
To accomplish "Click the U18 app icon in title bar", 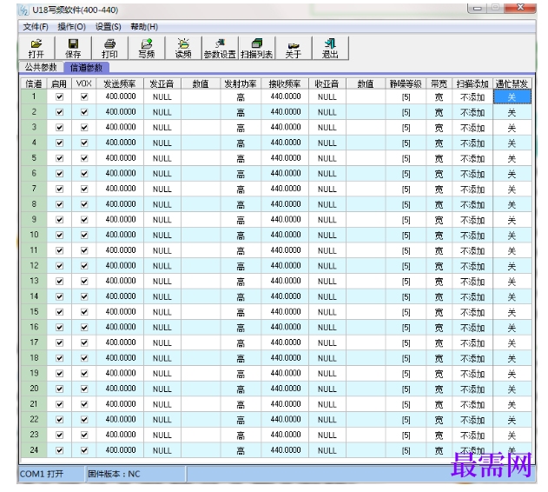I will [23, 10].
